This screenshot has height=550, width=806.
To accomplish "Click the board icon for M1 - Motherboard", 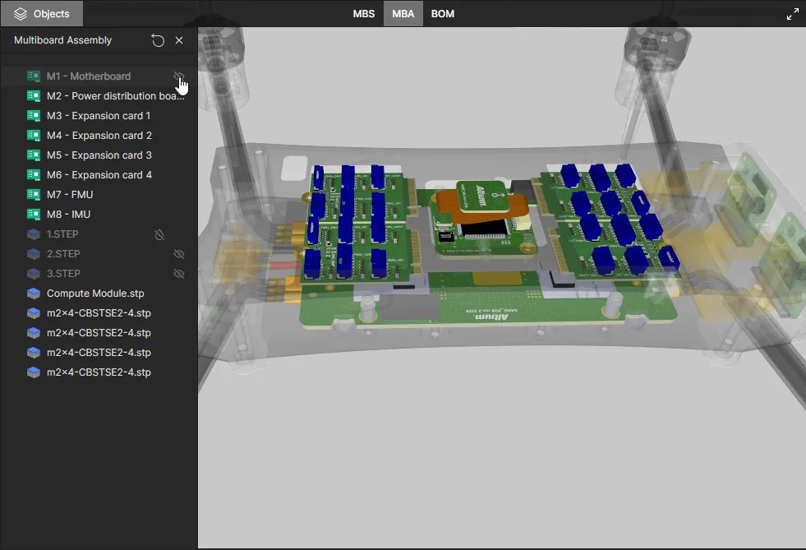I will click(x=34, y=76).
